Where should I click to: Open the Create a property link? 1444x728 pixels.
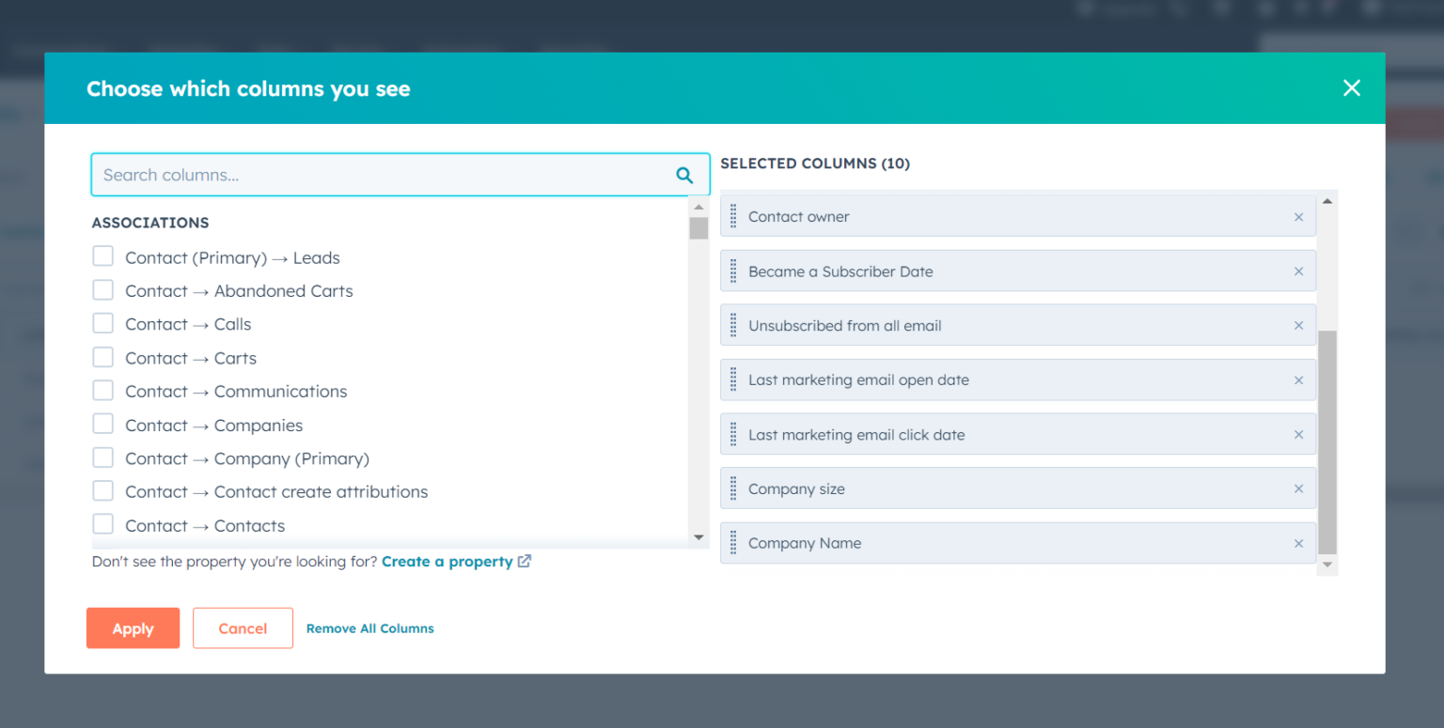(x=447, y=561)
